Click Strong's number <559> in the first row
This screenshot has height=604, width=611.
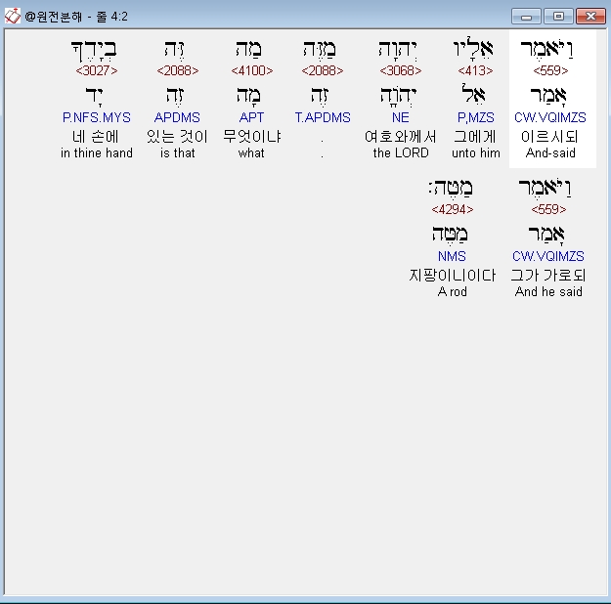click(x=550, y=70)
